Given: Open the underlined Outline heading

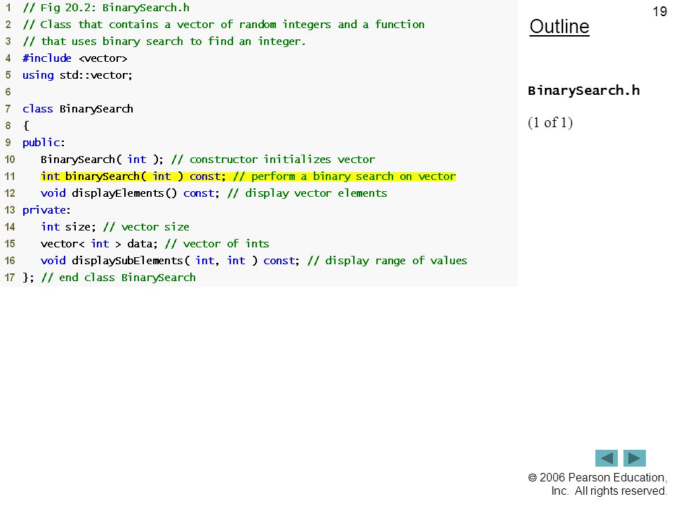Looking at the screenshot, I should (560, 27).
